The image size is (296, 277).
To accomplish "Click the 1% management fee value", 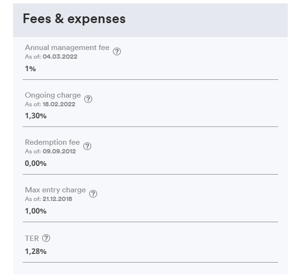I will [x=30, y=69].
